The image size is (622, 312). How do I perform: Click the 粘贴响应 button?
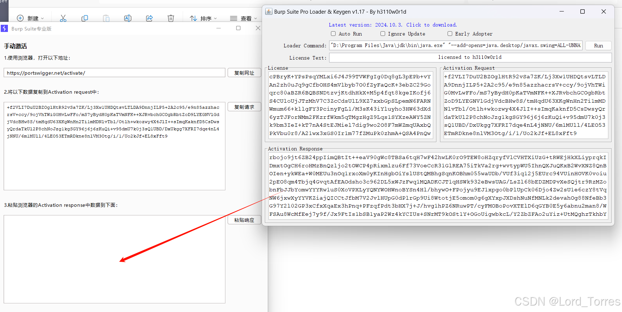tap(244, 220)
